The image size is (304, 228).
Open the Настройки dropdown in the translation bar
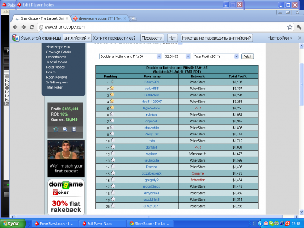280,38
